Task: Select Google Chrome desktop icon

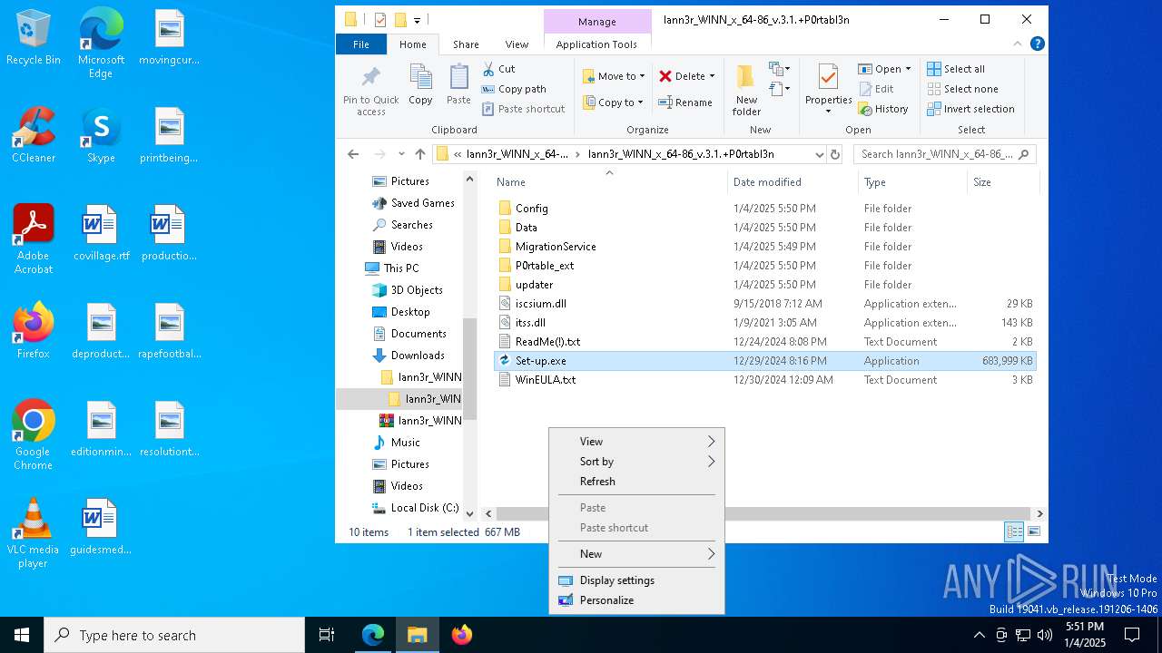Action: pos(33,435)
